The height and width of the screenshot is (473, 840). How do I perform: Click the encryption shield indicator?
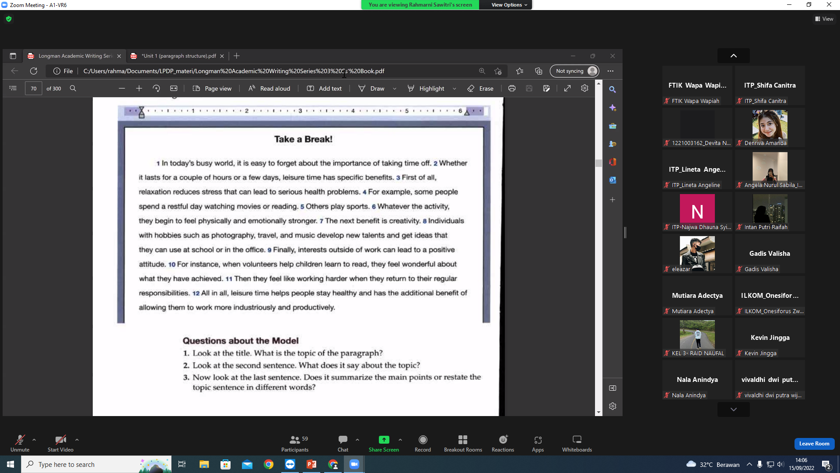pyautogui.click(x=9, y=19)
